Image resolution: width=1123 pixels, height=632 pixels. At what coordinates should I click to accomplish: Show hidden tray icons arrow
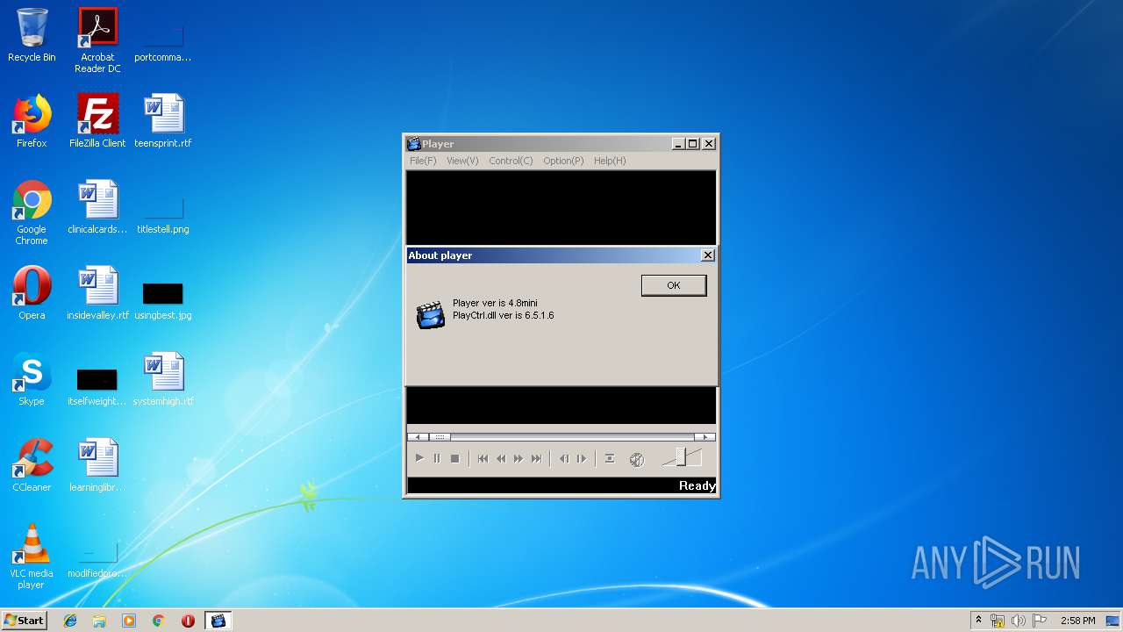[978, 620]
